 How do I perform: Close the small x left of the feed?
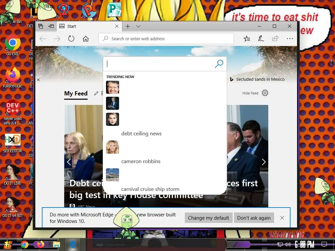point(39,80)
